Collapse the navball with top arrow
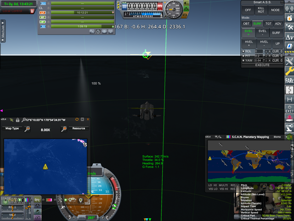 (97, 165)
